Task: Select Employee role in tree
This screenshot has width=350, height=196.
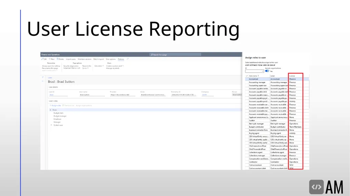Action: (57, 119)
